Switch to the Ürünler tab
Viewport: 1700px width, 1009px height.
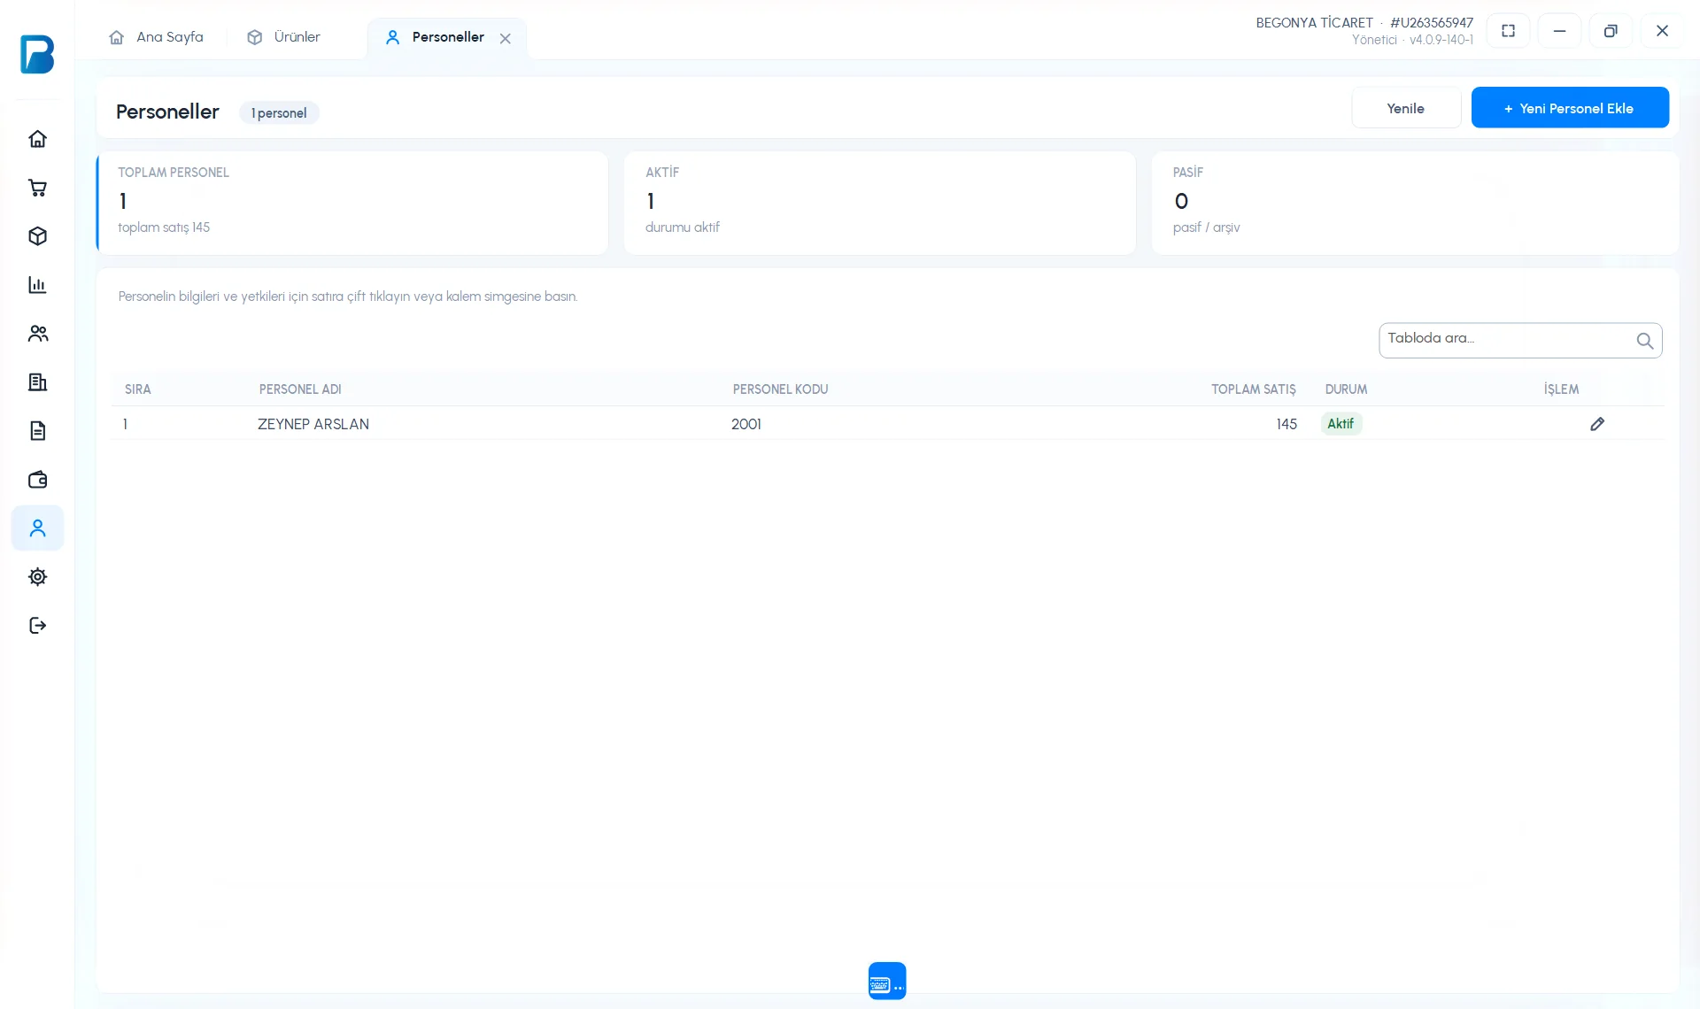point(284,37)
